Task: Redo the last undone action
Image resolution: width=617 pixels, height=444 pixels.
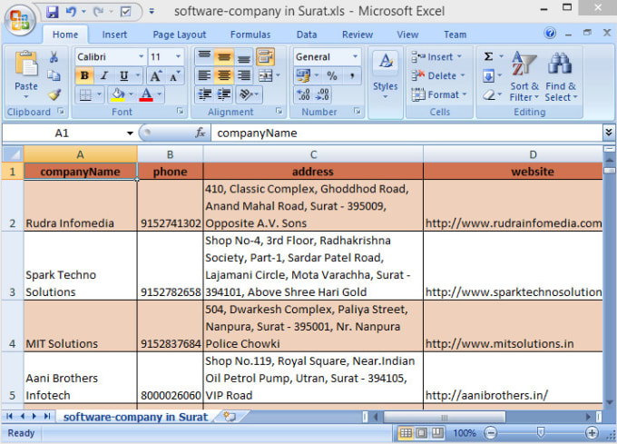Action: [x=98, y=12]
